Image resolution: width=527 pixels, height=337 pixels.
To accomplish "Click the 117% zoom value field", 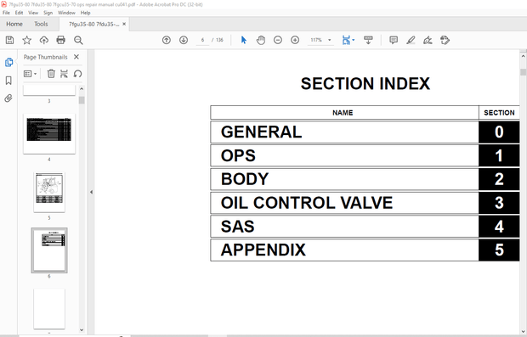I will (x=316, y=40).
